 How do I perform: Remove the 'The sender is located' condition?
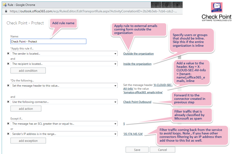pos(8,53)
